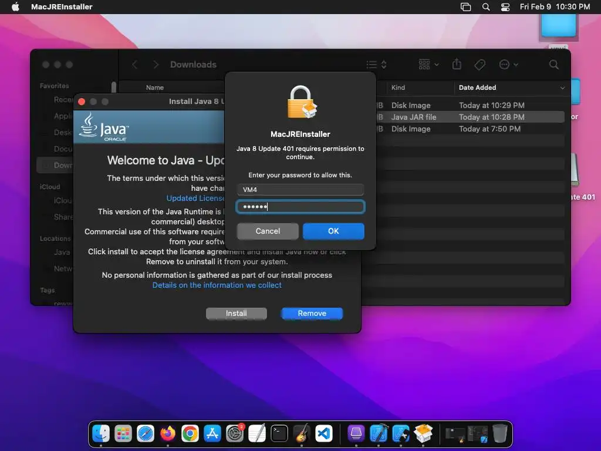
Task: Select Recents in the Finder sidebar
Action: tap(63, 99)
